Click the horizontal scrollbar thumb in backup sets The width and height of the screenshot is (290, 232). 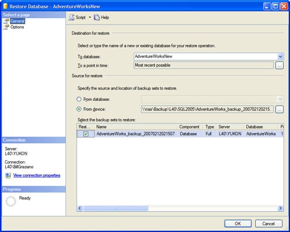tap(115, 208)
